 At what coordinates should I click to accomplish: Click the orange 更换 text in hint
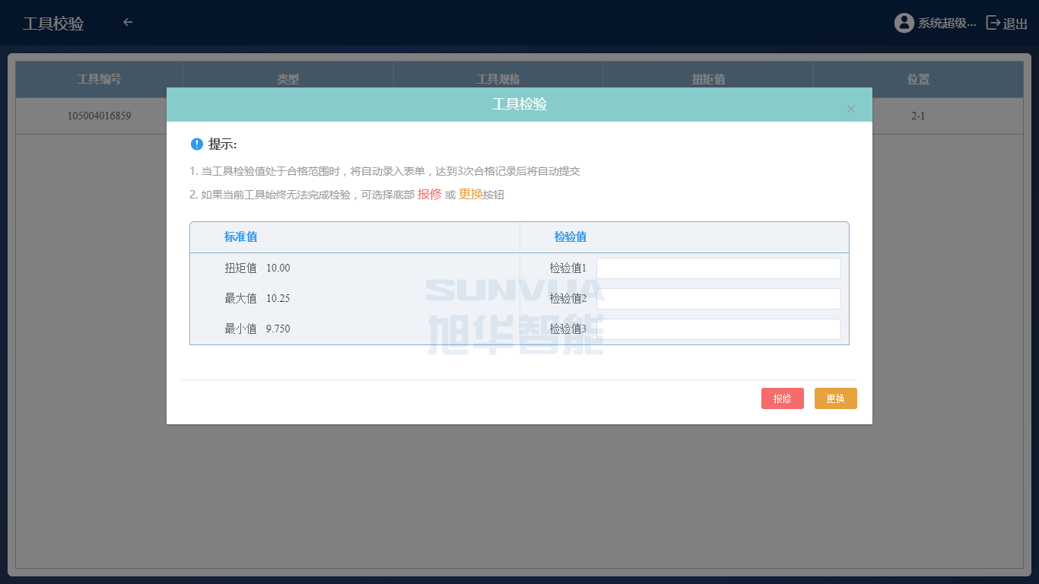(x=470, y=194)
